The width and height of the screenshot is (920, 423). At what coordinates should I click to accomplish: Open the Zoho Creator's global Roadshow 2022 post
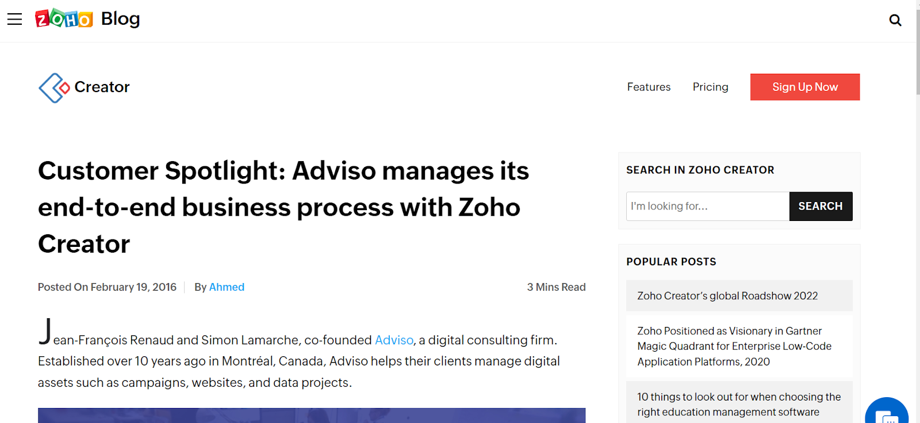click(727, 296)
